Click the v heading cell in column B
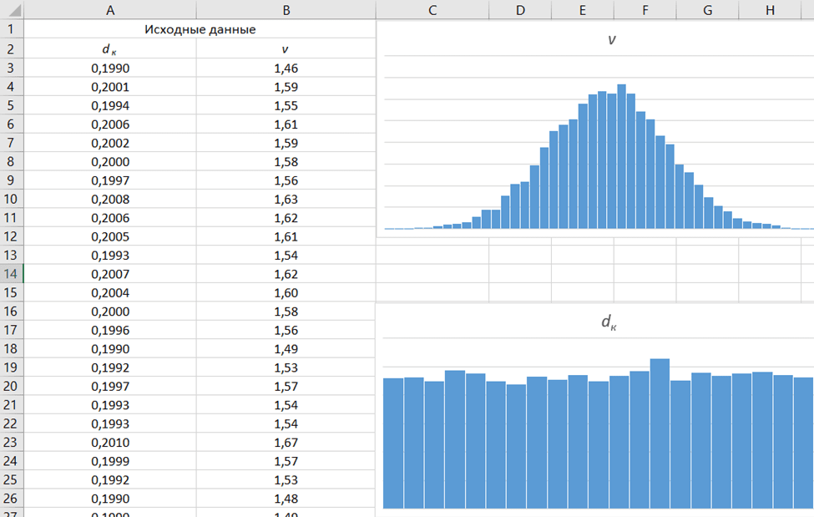This screenshot has width=814, height=517. click(286, 48)
